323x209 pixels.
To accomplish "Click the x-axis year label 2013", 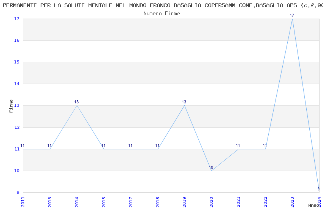I will click(50, 202).
